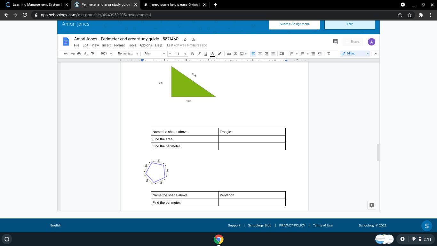The width and height of the screenshot is (437, 246).
Task: Click the empty Find the area answer cell
Action: pyautogui.click(x=251, y=139)
